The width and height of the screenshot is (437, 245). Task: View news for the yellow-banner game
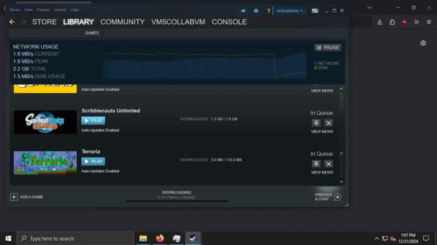(322, 91)
